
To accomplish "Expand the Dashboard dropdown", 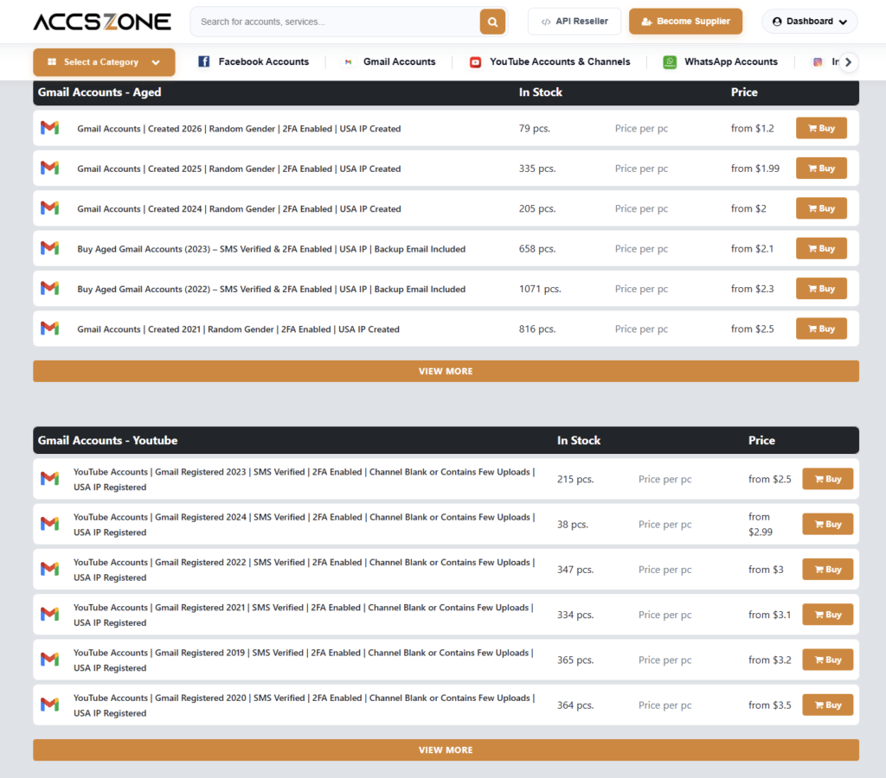I will coord(809,22).
